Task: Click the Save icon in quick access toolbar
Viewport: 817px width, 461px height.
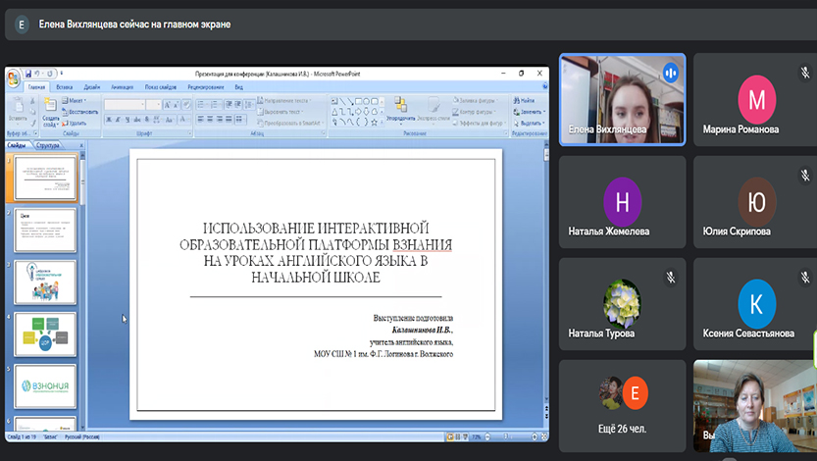Action: click(27, 73)
